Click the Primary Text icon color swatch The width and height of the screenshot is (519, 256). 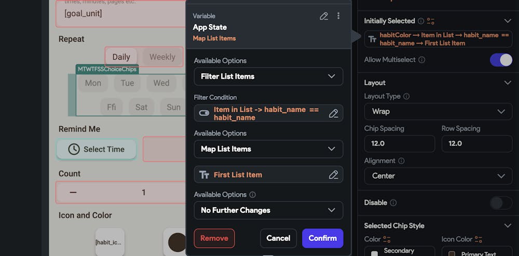[452, 254]
